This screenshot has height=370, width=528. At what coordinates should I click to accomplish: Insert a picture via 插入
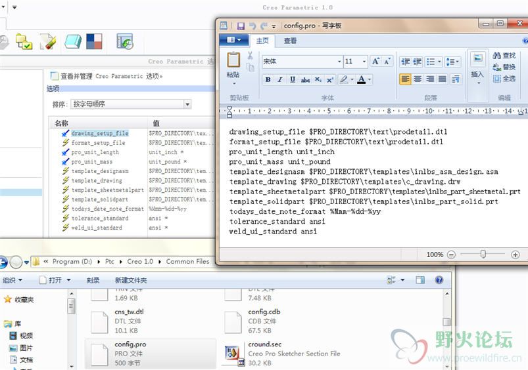[477, 60]
